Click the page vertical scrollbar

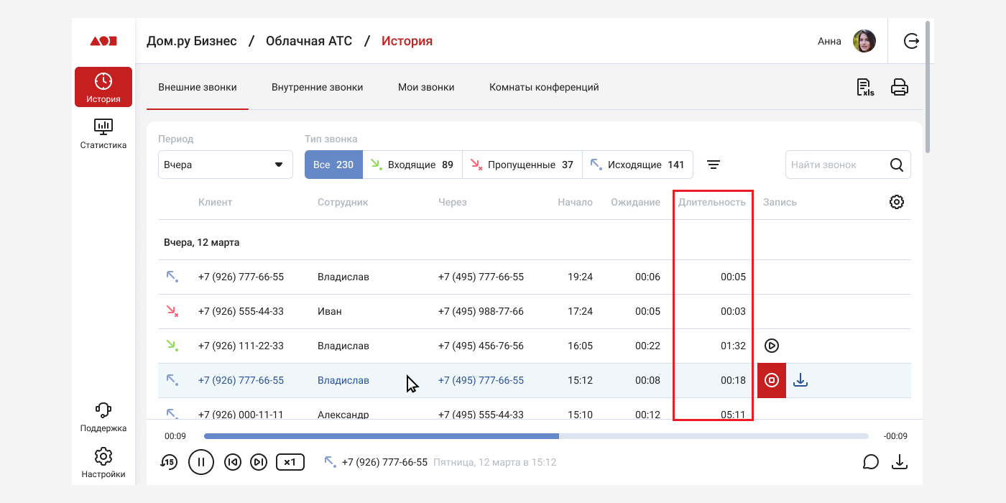[928, 86]
